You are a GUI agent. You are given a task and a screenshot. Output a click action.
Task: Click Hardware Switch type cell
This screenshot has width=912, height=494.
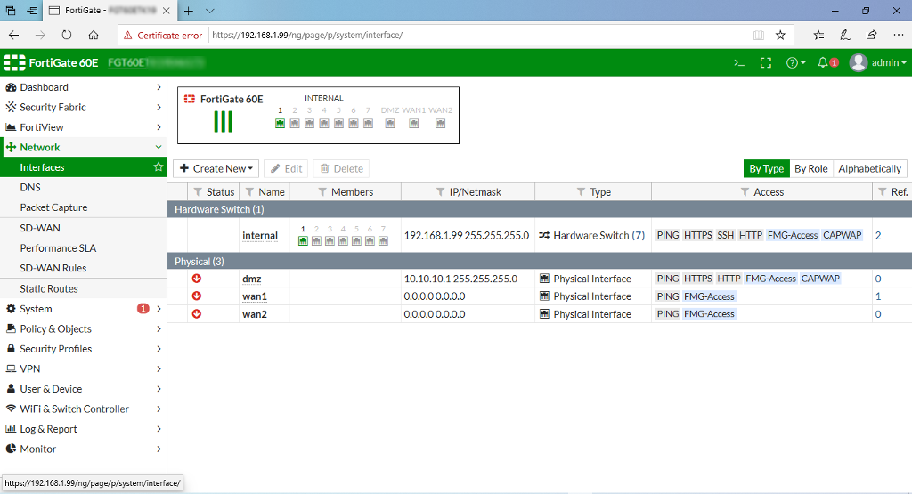[592, 235]
